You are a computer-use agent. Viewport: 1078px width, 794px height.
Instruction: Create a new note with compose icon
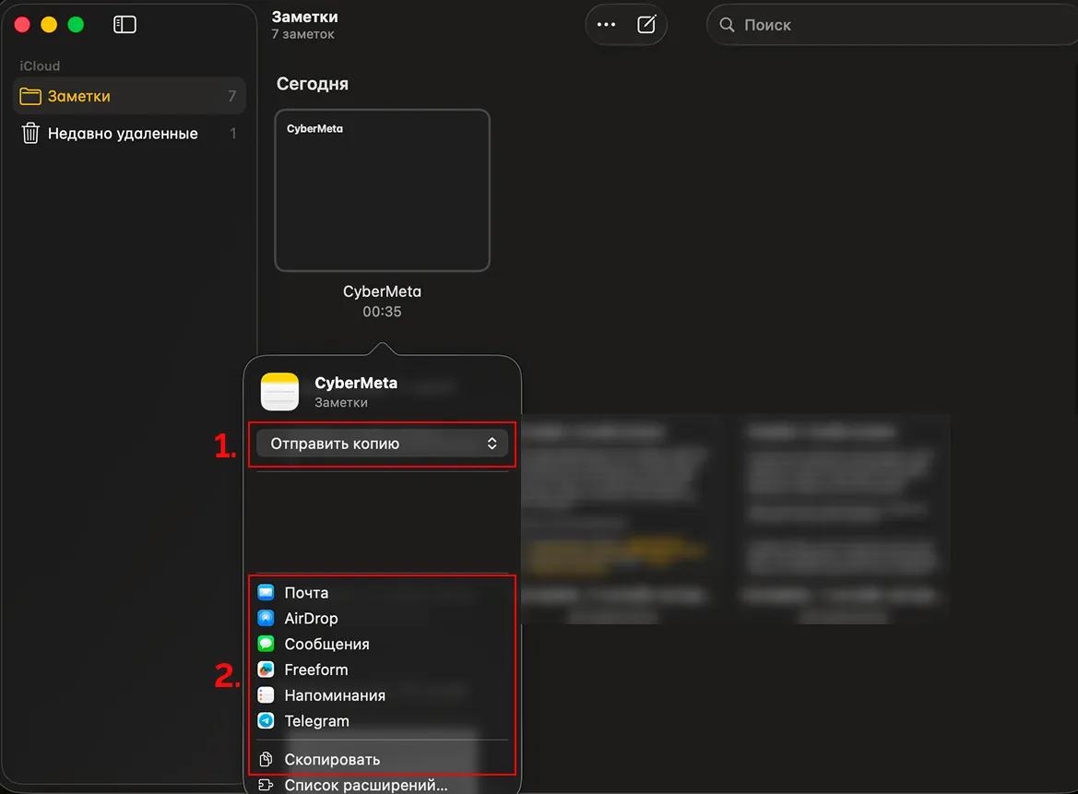646,25
